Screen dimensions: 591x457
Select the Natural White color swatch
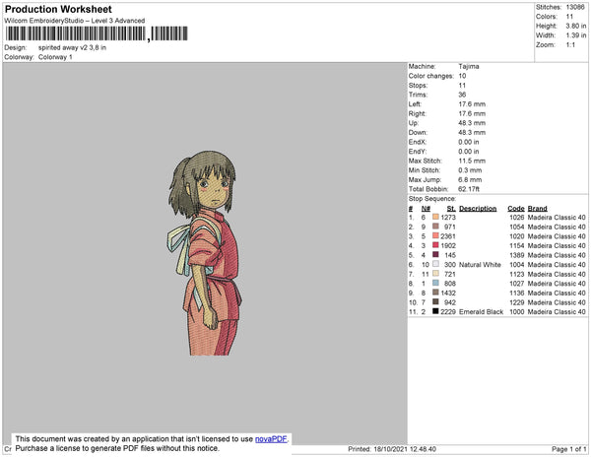point(436,264)
